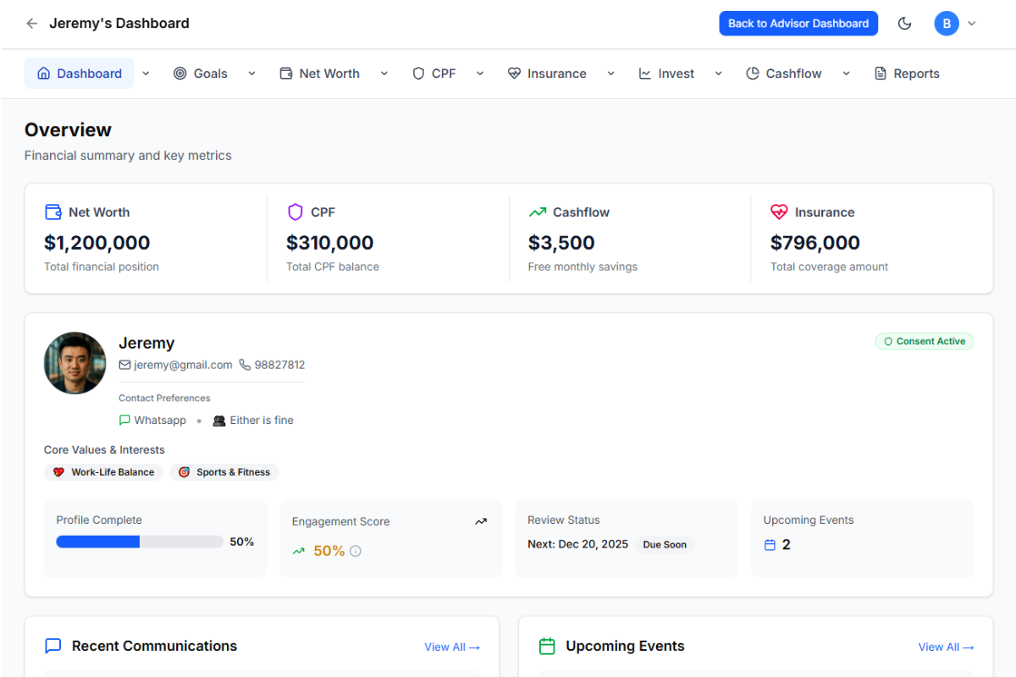Select the CPF shield icon
This screenshot has width=1016, height=677.
294,211
